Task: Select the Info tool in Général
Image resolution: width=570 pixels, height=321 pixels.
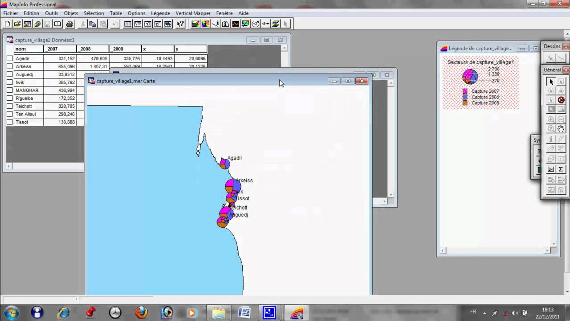Action: point(551,139)
